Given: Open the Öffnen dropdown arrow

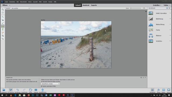Looking at the screenshot, I should coord(10,5).
